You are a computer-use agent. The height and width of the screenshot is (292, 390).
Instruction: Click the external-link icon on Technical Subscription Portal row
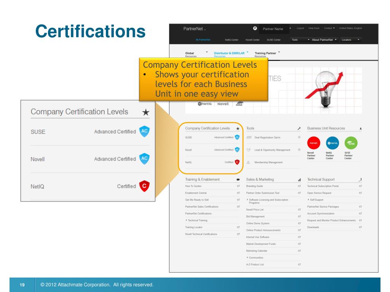(x=360, y=186)
